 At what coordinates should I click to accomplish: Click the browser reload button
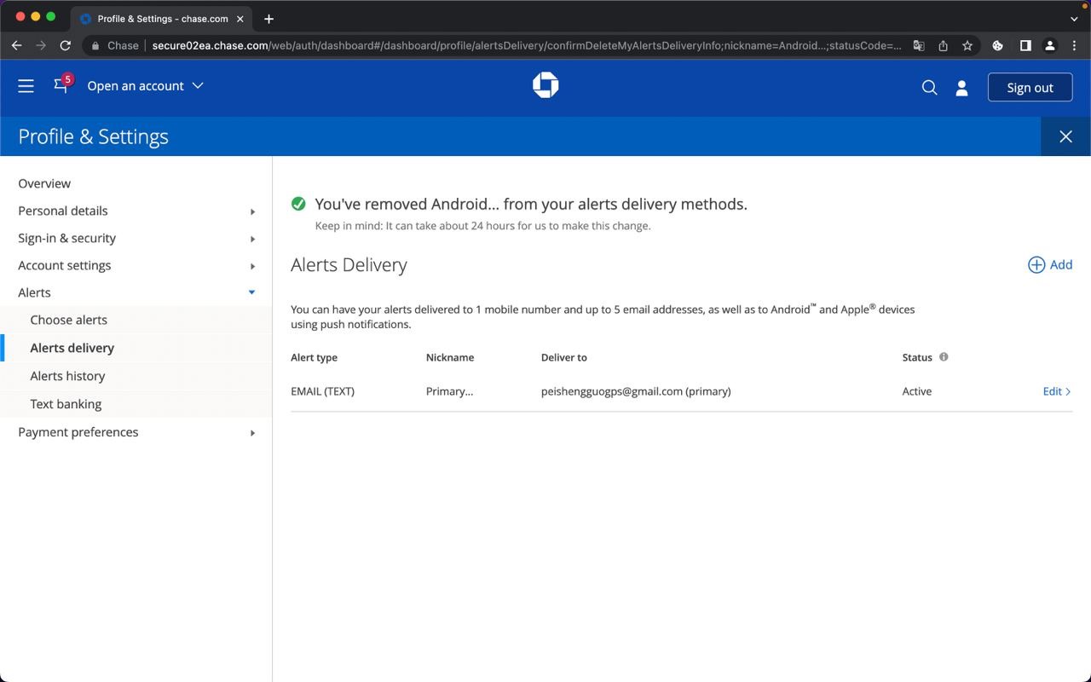[x=65, y=46]
